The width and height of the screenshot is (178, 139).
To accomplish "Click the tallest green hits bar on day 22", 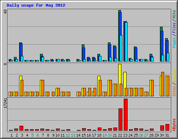I will click(119, 36).
